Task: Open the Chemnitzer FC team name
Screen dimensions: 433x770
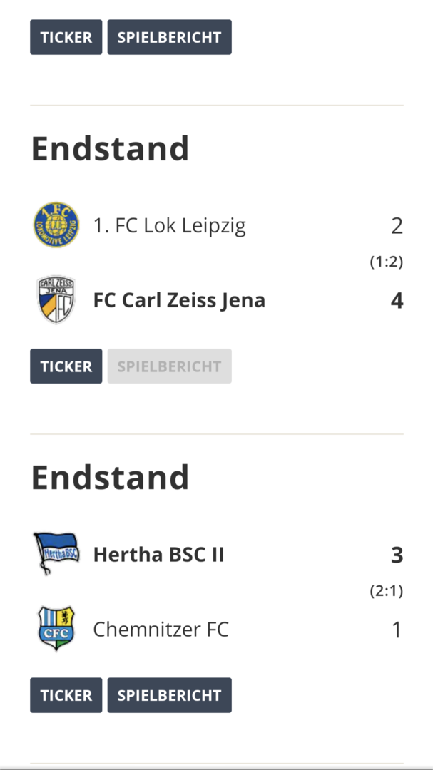Action: pos(161,630)
